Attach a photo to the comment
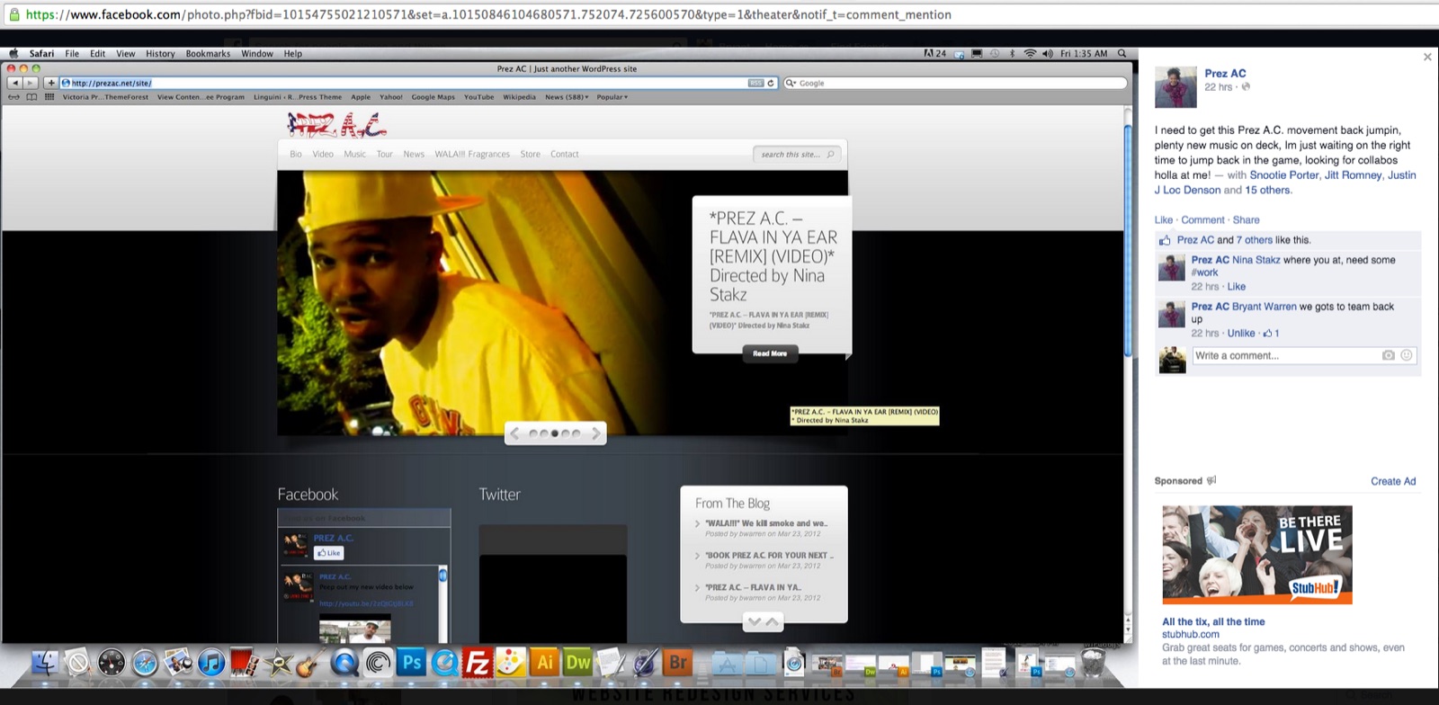This screenshot has width=1439, height=705. [1389, 355]
